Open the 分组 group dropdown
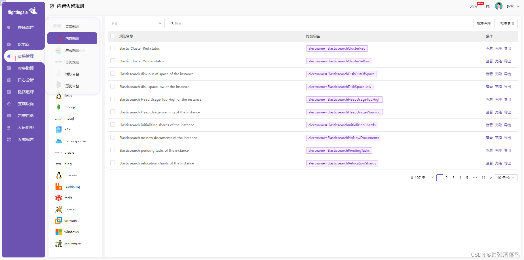 [x=136, y=24]
